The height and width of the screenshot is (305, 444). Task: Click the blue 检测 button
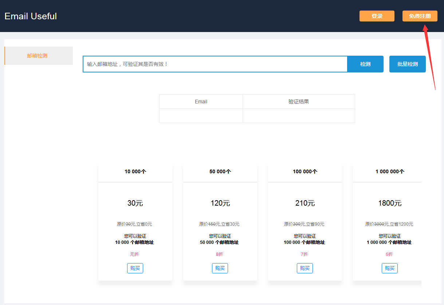(365, 64)
